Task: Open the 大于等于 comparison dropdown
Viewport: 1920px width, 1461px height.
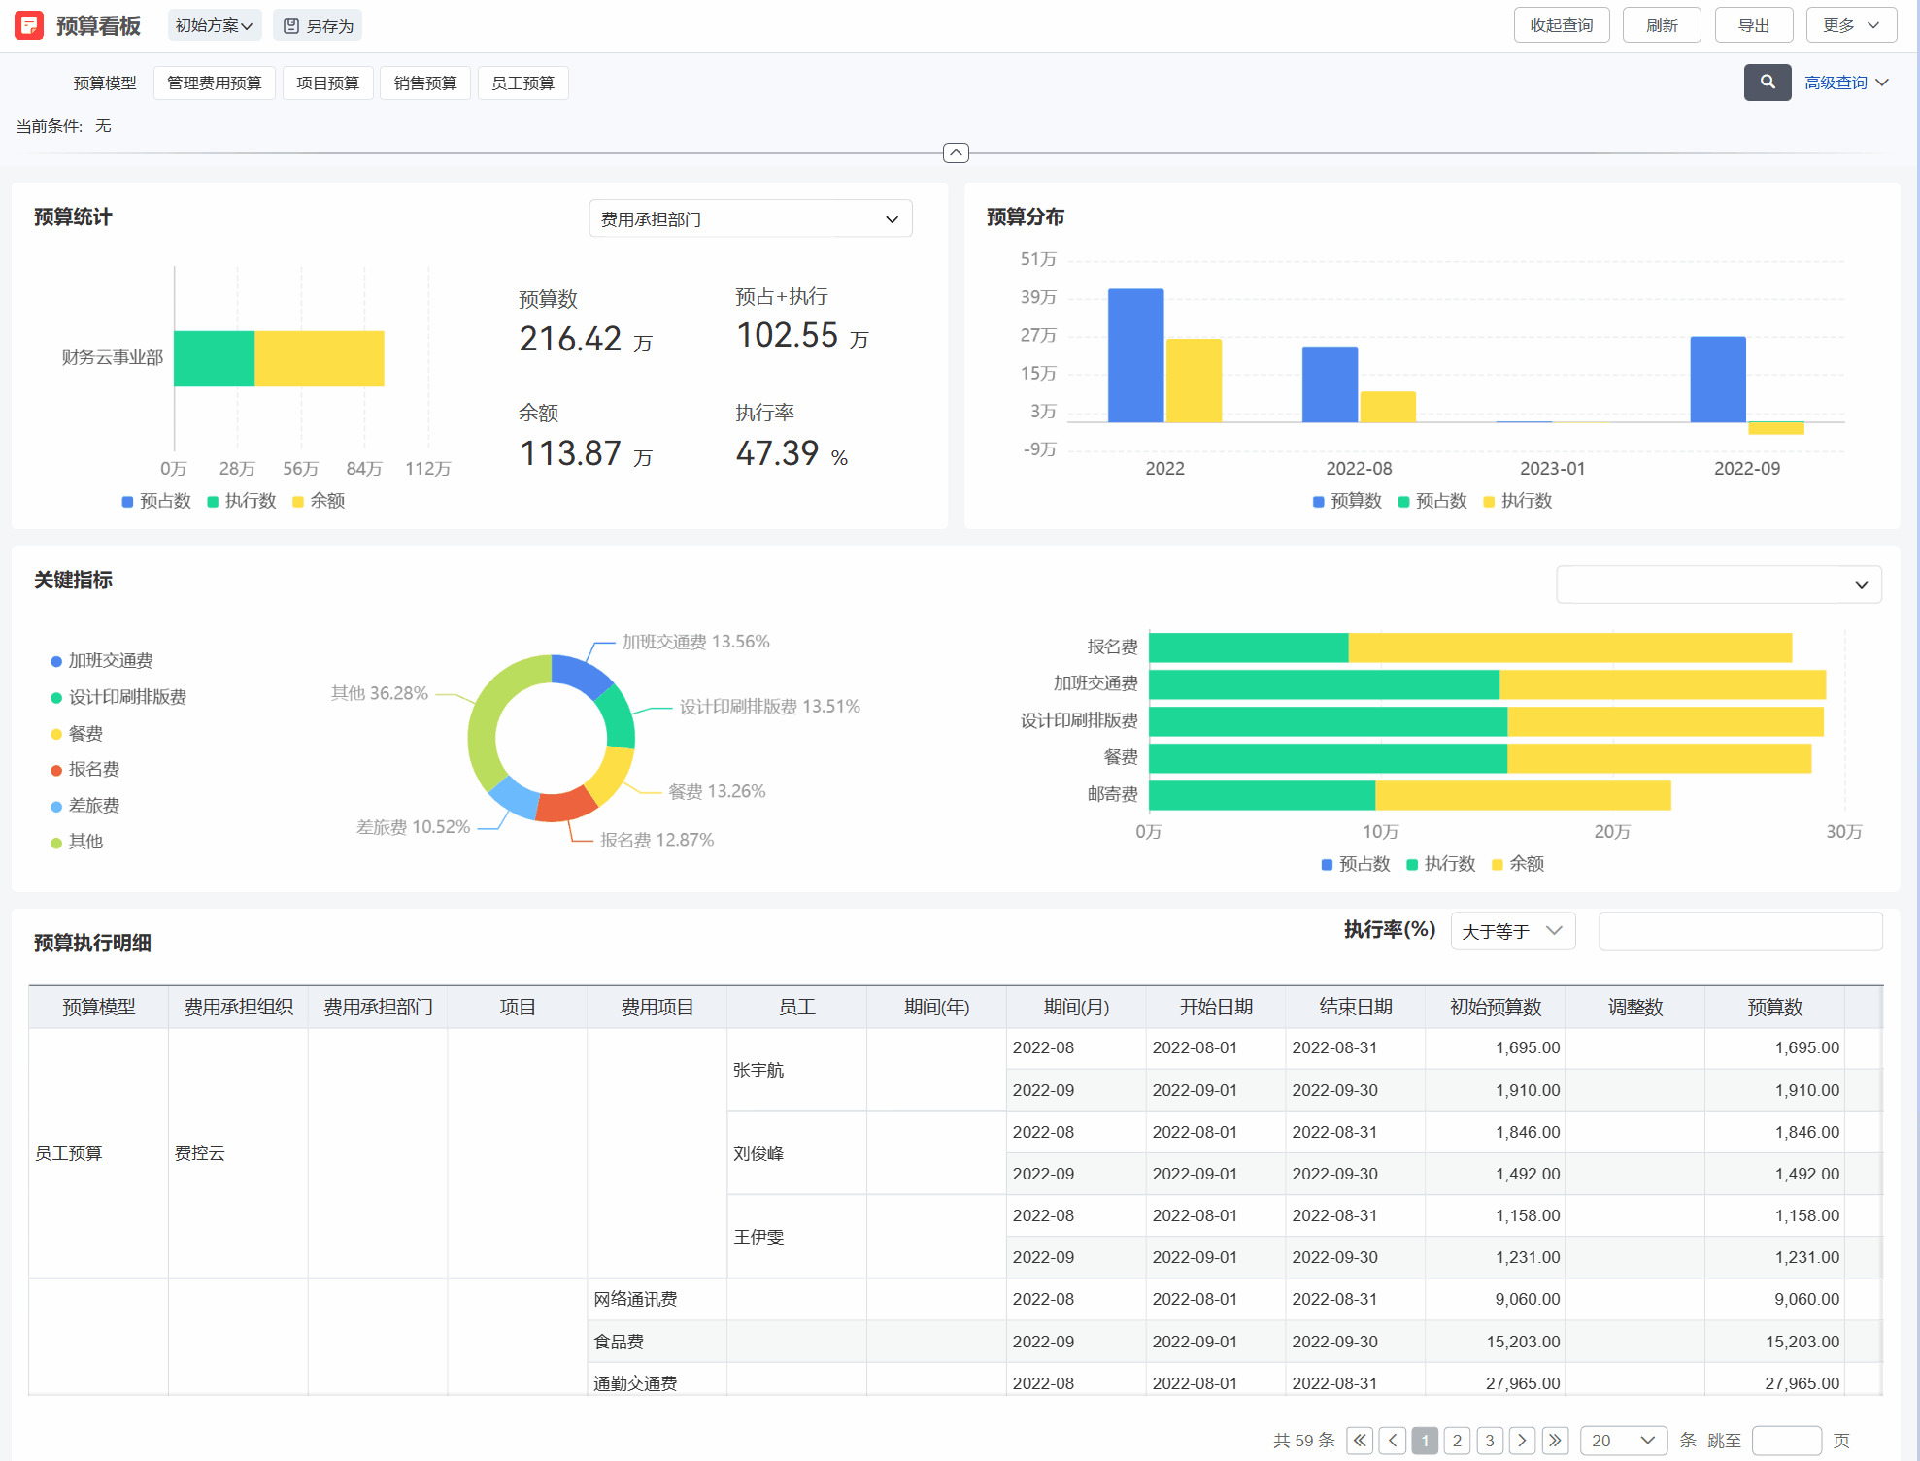Action: 1512,931
